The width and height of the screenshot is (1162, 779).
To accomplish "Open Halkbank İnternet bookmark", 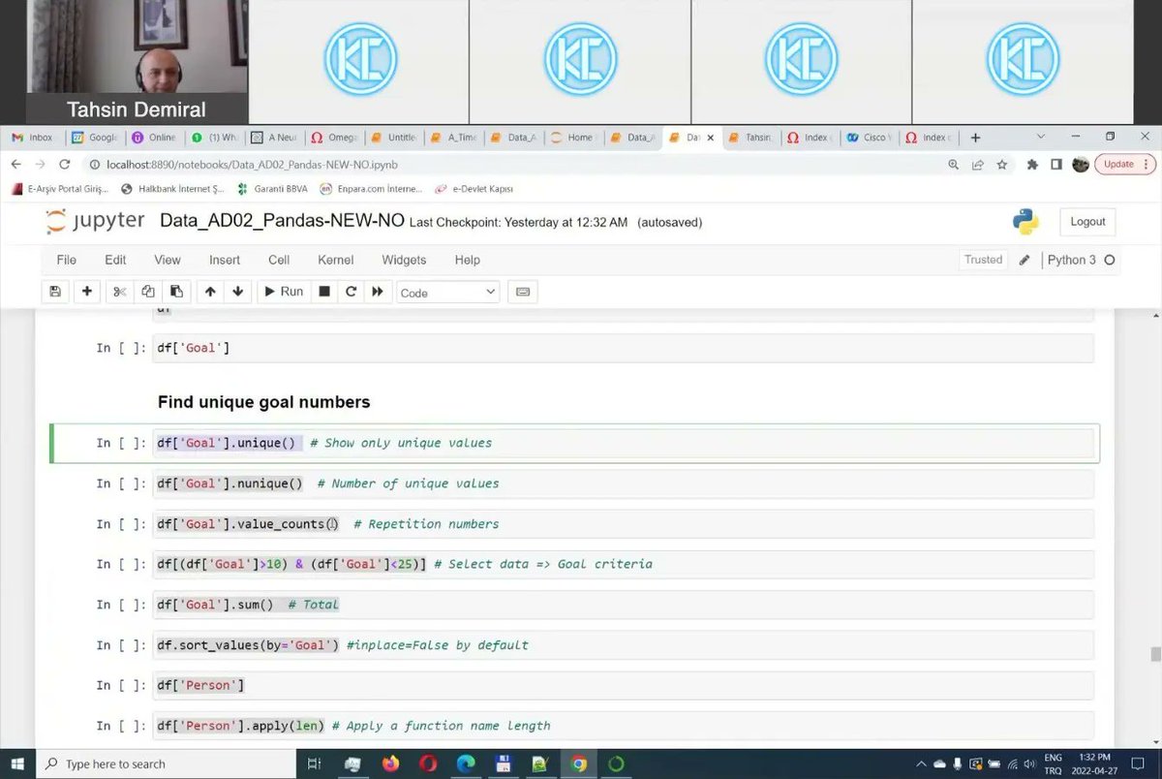I will [172, 189].
